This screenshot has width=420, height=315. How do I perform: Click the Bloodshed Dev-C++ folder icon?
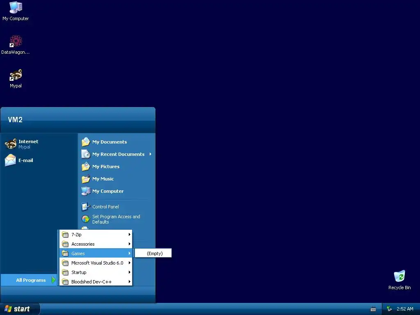pyautogui.click(x=65, y=282)
